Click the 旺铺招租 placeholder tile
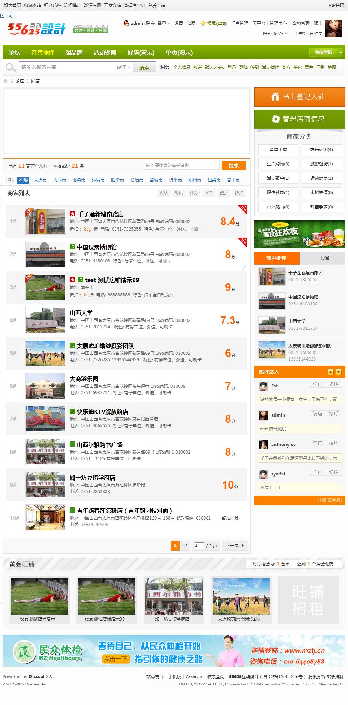 [x=308, y=600]
